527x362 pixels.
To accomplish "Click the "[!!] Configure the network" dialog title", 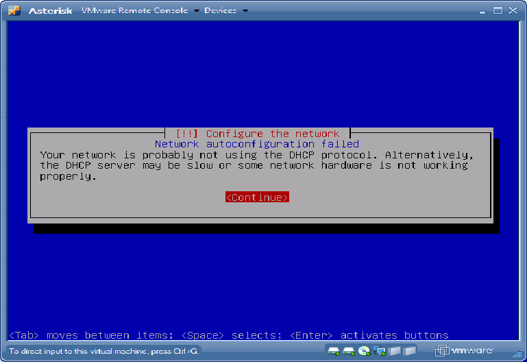I will tap(258, 134).
